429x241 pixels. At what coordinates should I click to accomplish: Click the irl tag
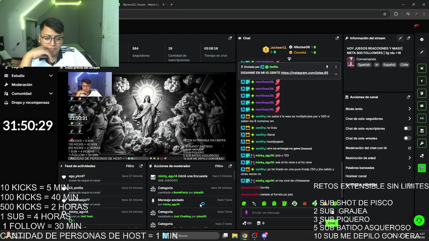(x=376, y=65)
